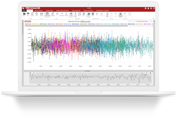
Task: Go to the next series page
Action: [151, 21]
